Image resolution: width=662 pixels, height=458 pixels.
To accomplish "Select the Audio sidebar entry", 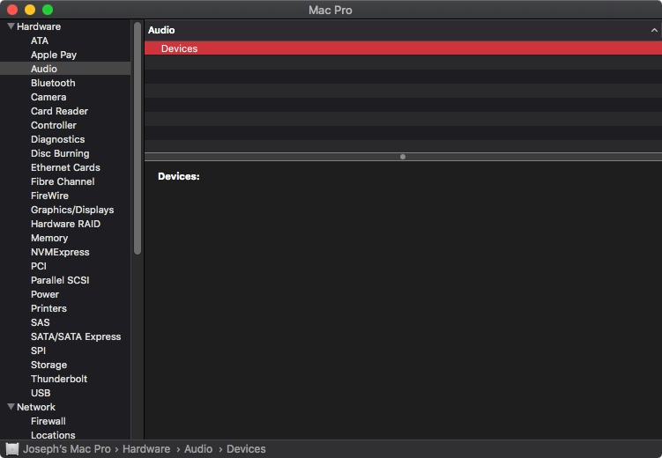I will coord(65,69).
